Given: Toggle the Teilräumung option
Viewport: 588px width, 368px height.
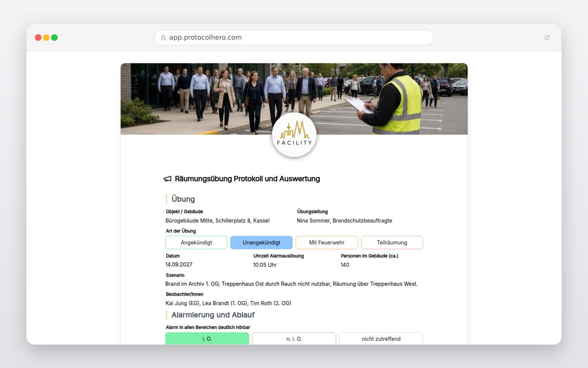Looking at the screenshot, I should [x=392, y=243].
